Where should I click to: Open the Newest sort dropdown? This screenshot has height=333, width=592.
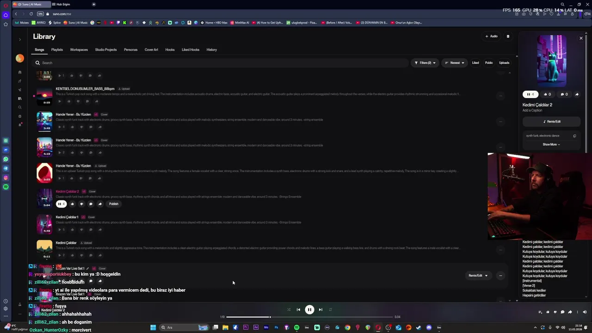pos(455,63)
